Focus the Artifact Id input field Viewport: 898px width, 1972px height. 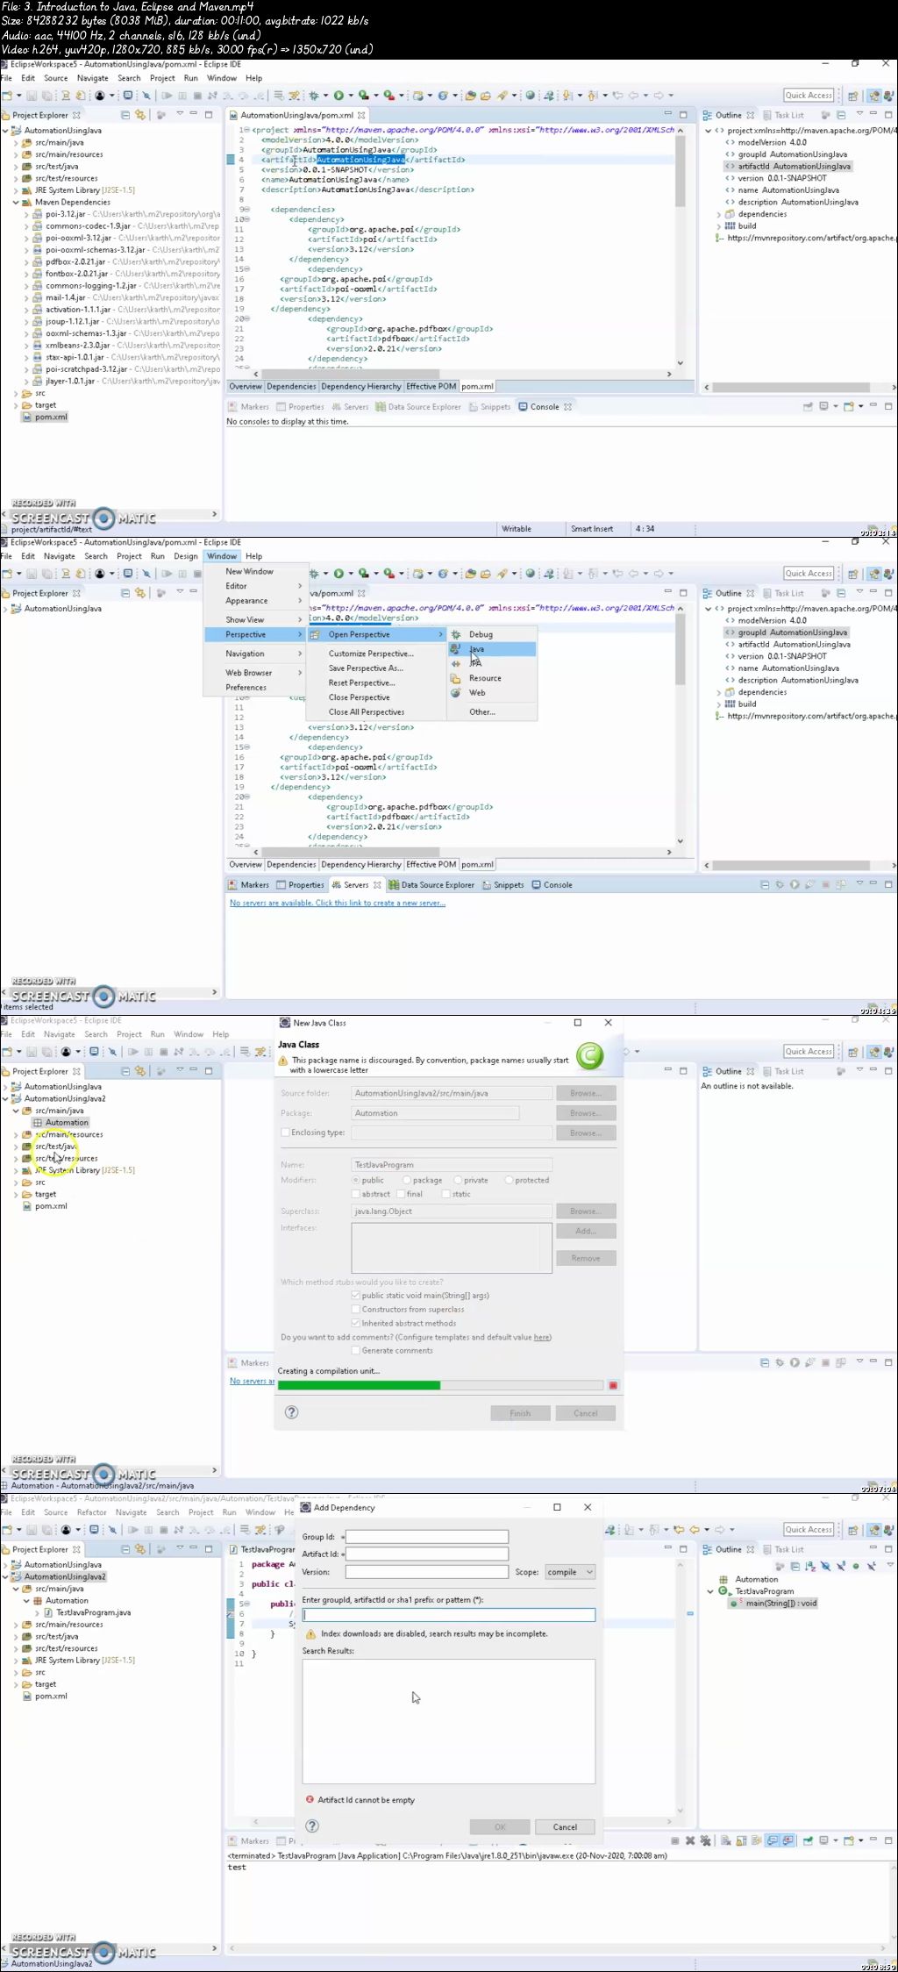[x=427, y=1554]
